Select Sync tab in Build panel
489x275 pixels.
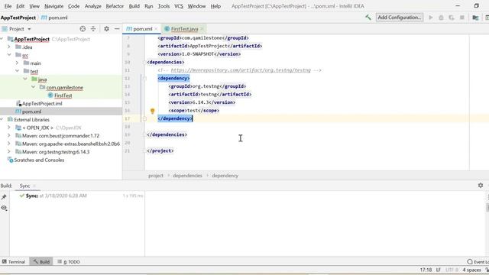pos(25,186)
